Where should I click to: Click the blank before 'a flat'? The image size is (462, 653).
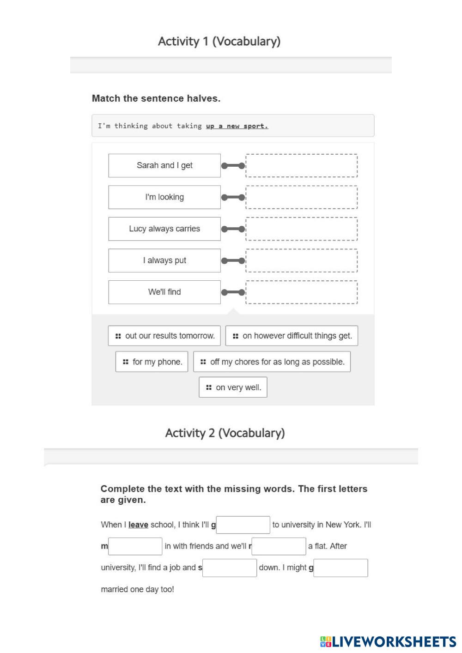279,546
